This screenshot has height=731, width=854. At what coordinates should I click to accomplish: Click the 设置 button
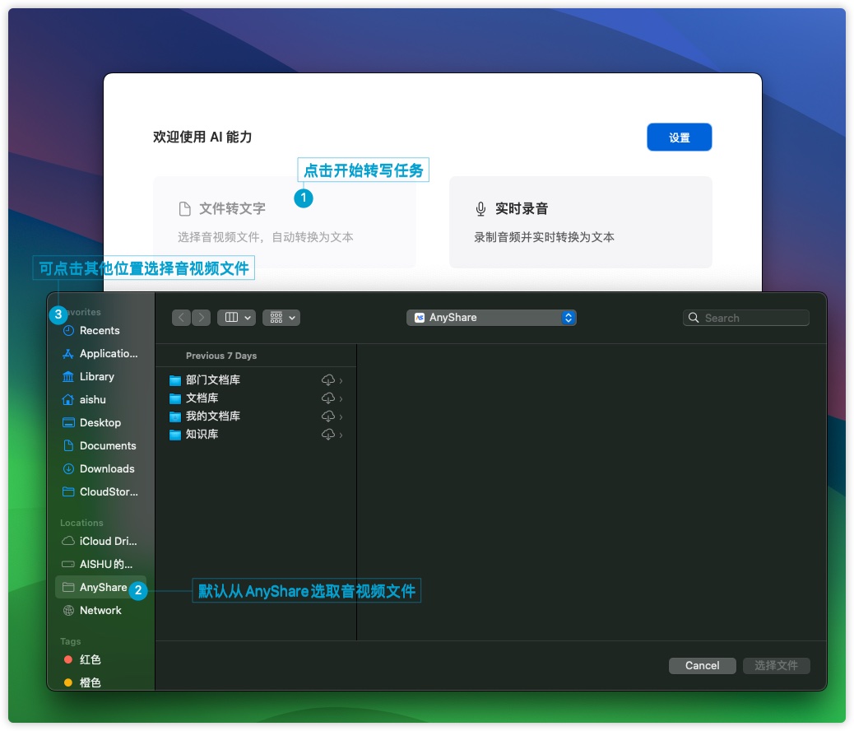coord(679,137)
